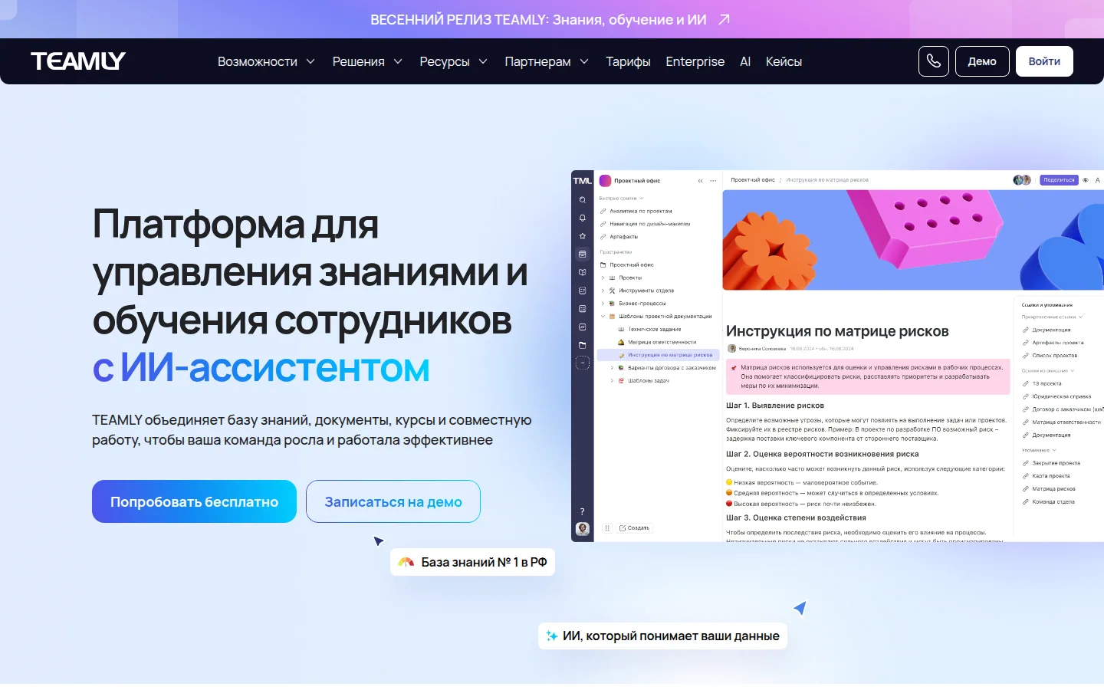
Task: Click the Создать button in the preview
Action: pyautogui.click(x=634, y=527)
